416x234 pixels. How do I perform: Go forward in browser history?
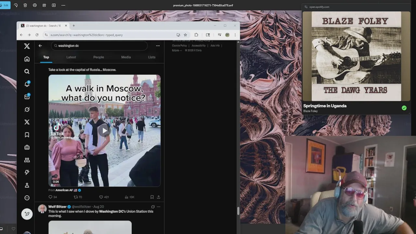point(29,35)
